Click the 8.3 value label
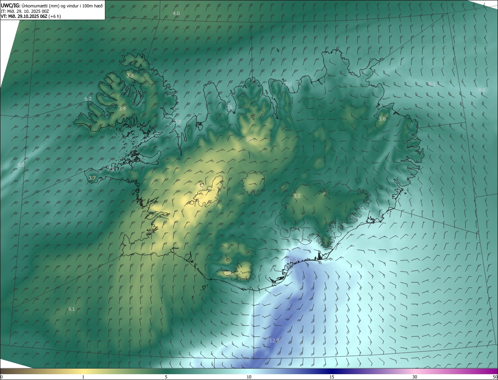 pyautogui.click(x=482, y=90)
